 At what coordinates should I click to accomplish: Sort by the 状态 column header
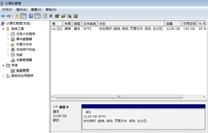[x=131, y=24]
